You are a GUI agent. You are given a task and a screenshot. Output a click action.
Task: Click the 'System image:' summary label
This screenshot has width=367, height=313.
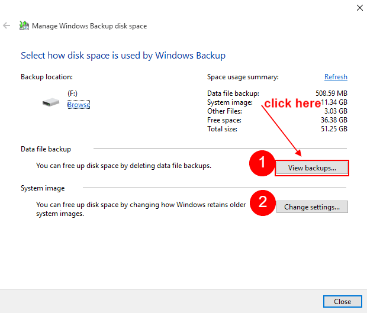tap(230, 102)
